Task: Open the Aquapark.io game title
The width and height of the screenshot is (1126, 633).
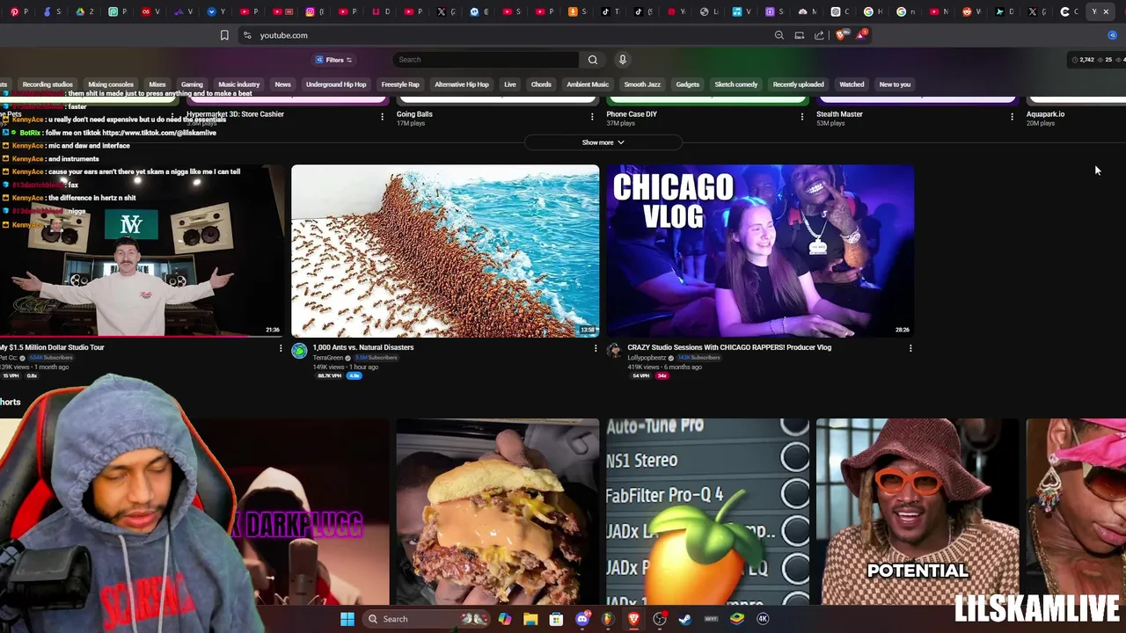Action: click(x=1045, y=114)
